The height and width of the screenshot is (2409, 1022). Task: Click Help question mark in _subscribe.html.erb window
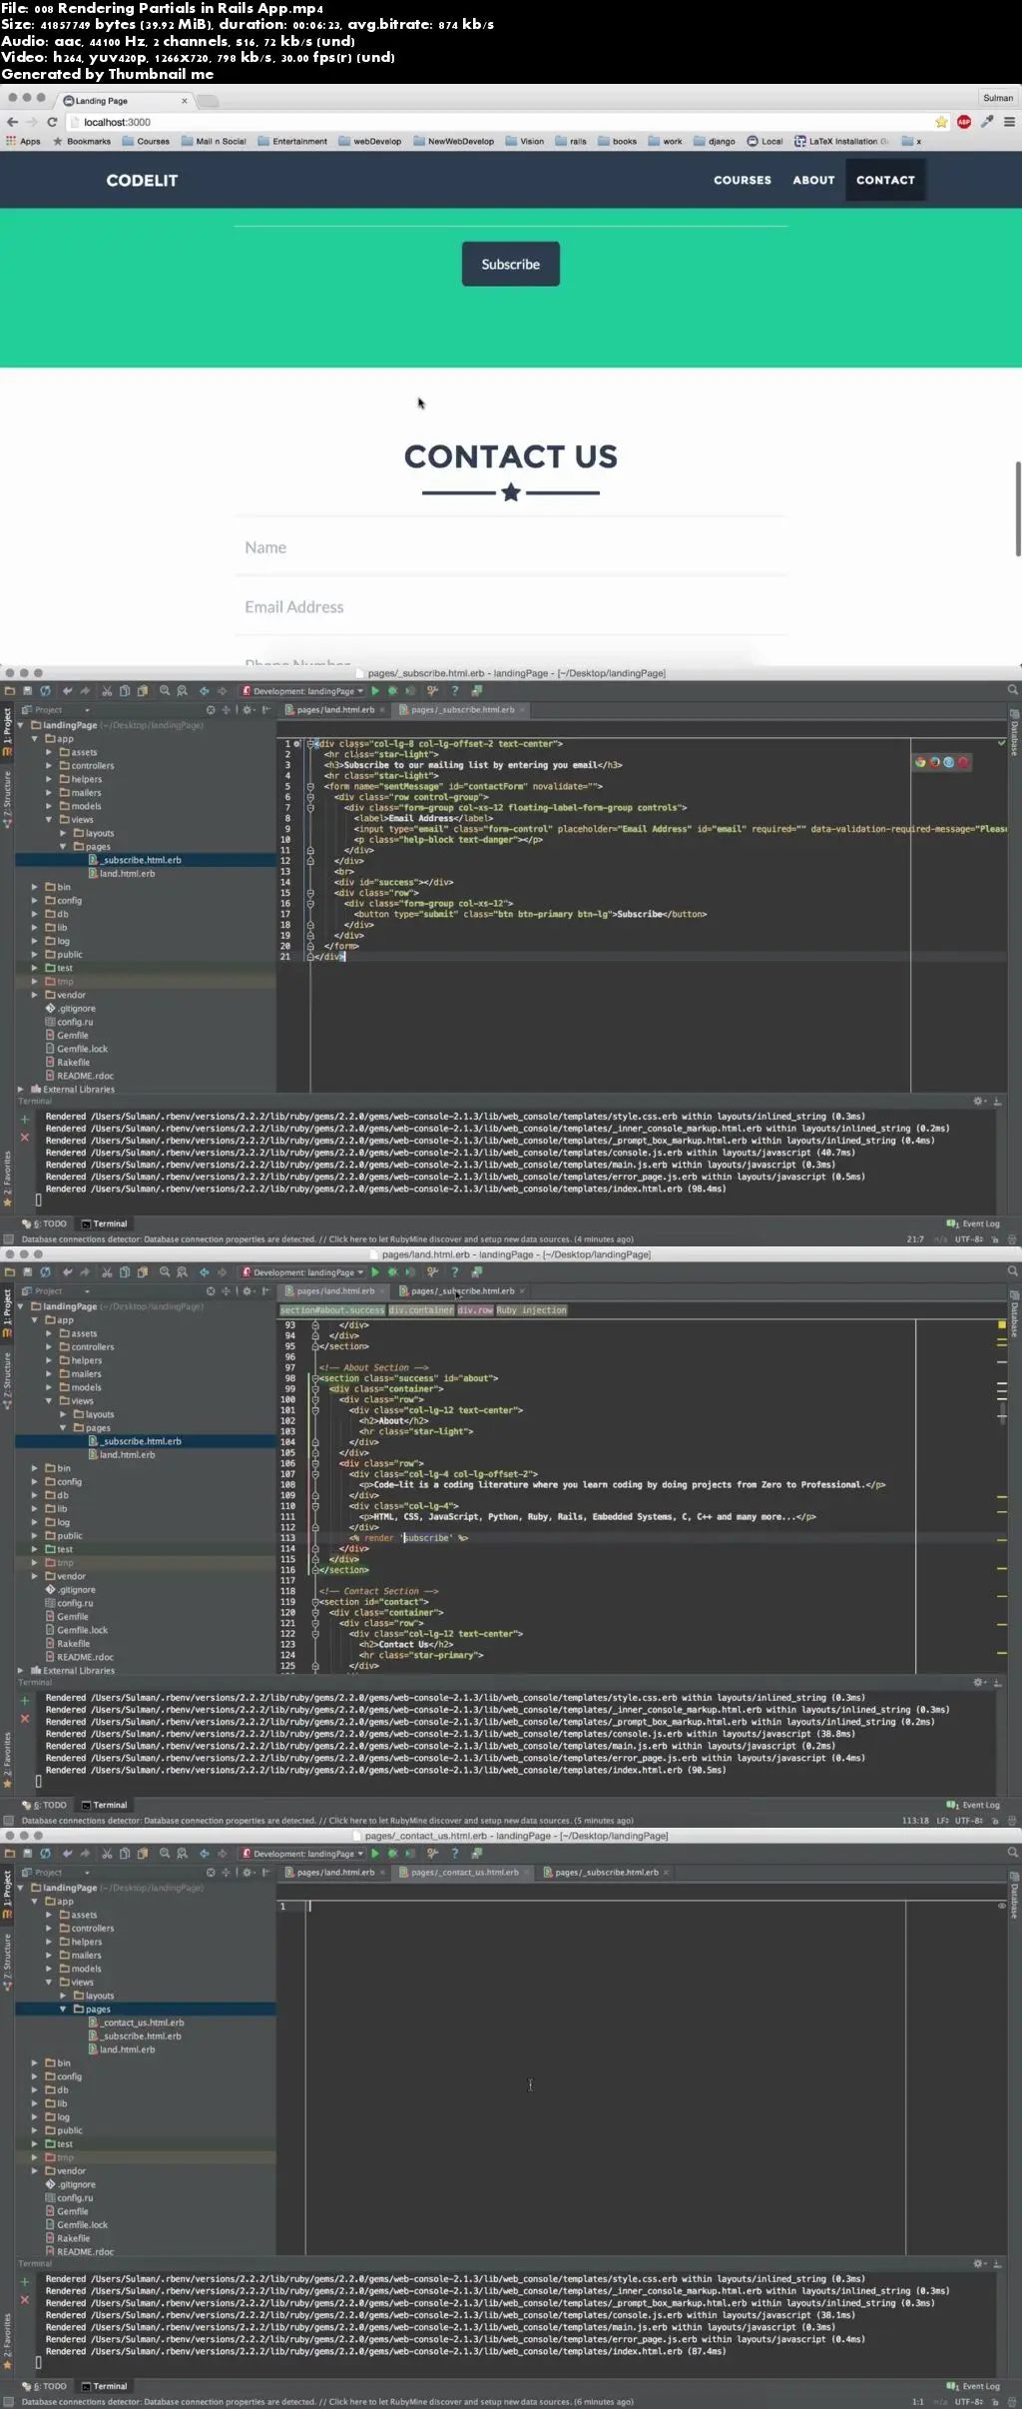pos(455,691)
